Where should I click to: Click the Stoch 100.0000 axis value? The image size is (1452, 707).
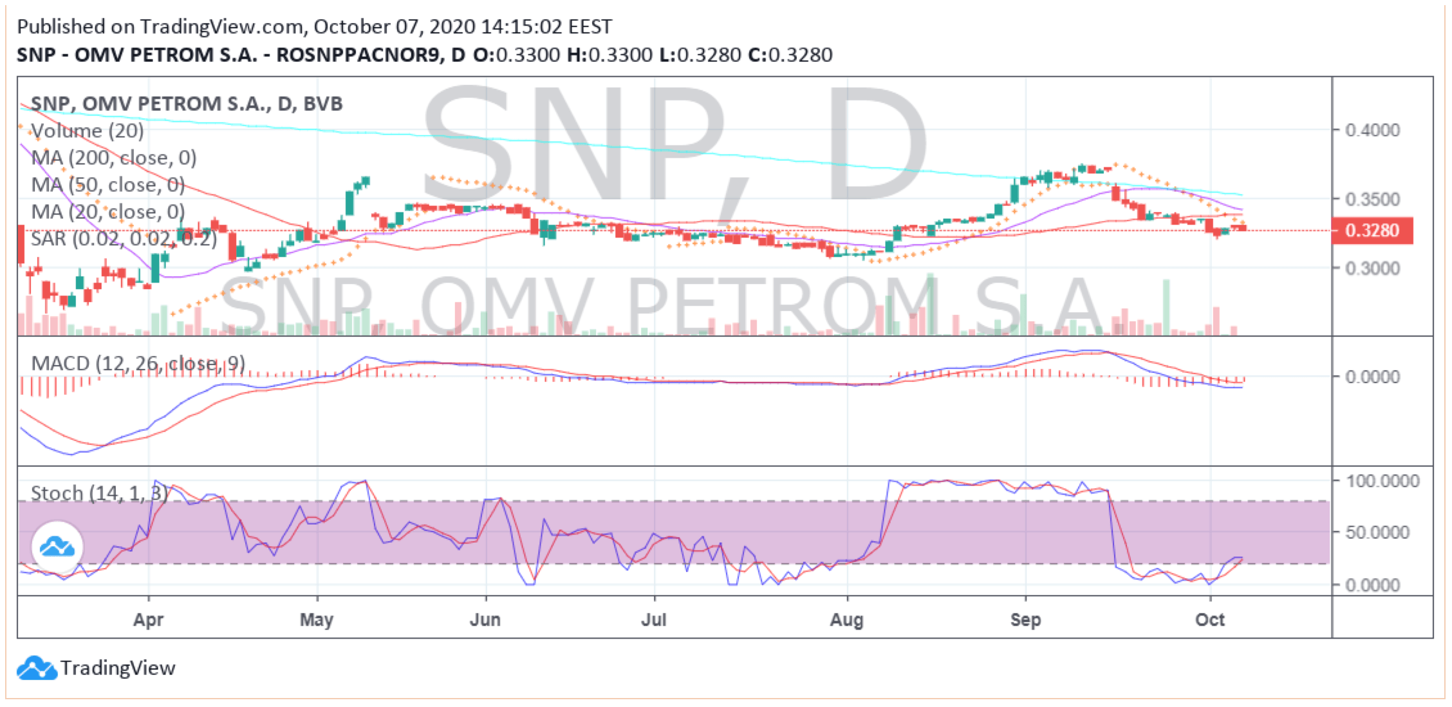(1382, 481)
